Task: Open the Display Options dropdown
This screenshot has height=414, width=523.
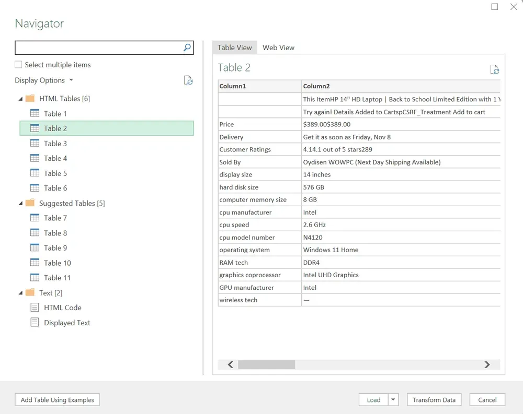Action: pyautogui.click(x=44, y=80)
